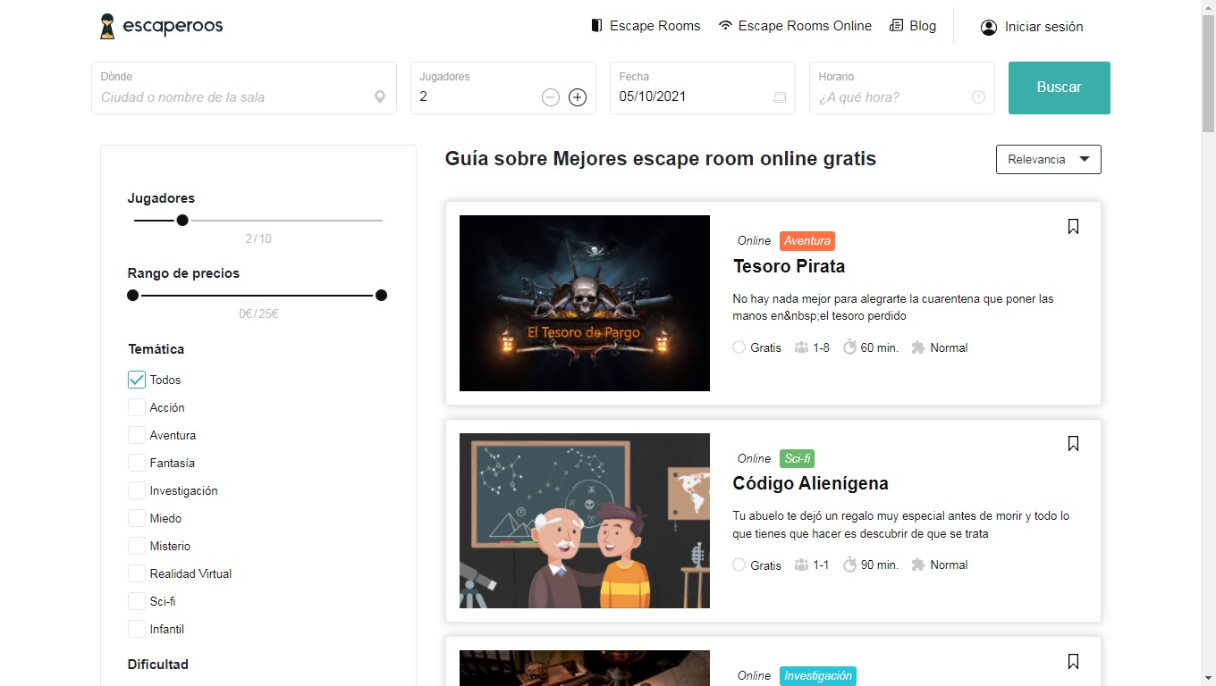Click the 'Normal' difficulty on Código Alienígena
Screen dimensions: 1216x686
click(949, 565)
